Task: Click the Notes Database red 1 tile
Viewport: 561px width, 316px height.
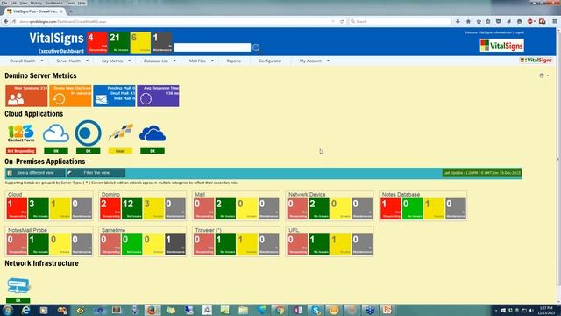Action: [391, 209]
